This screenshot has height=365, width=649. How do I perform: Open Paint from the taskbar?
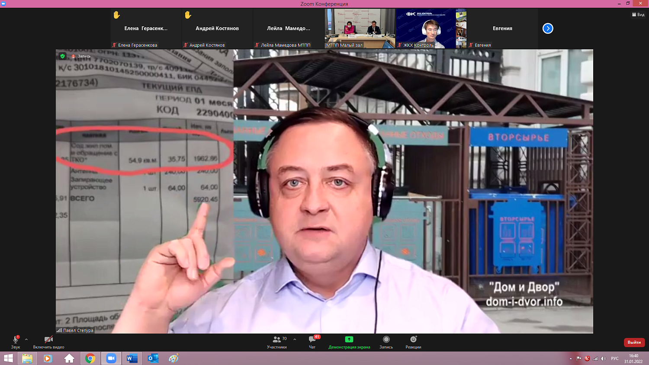pyautogui.click(x=173, y=358)
